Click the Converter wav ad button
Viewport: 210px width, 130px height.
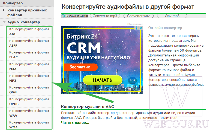click(x=138, y=16)
